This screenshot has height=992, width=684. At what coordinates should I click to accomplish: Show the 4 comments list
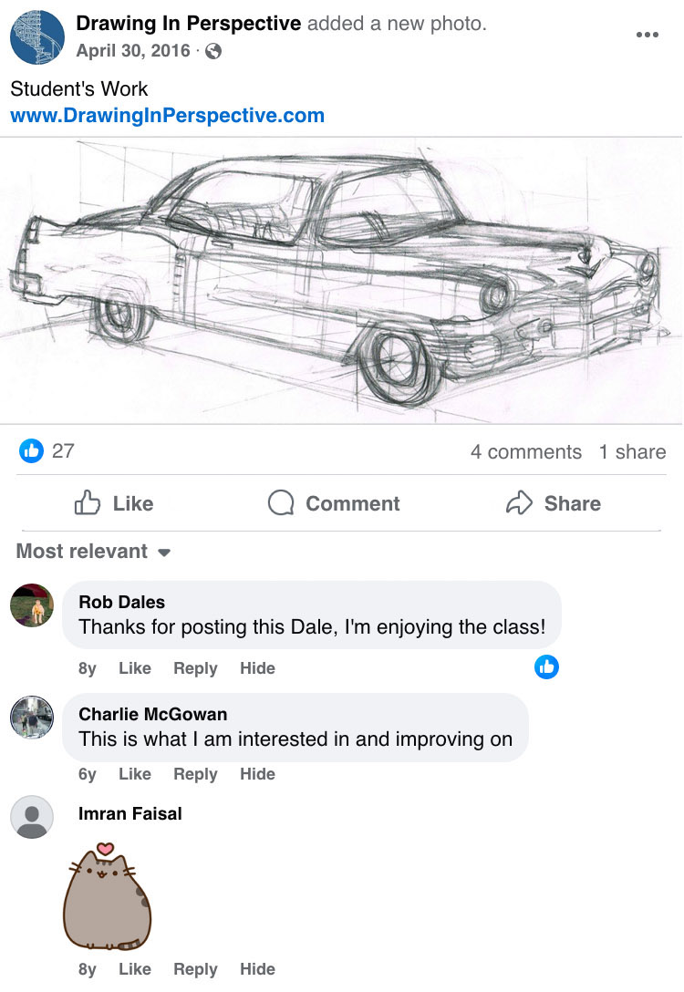[x=526, y=451]
